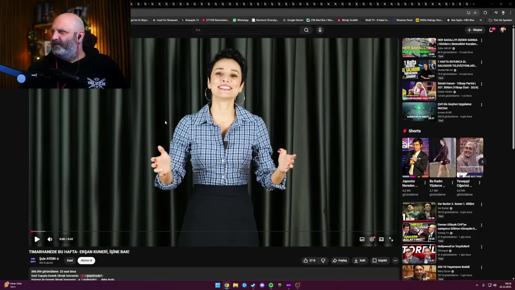The image size is (515, 290).
Task: Start voice search with the microphone
Action: click(320, 30)
